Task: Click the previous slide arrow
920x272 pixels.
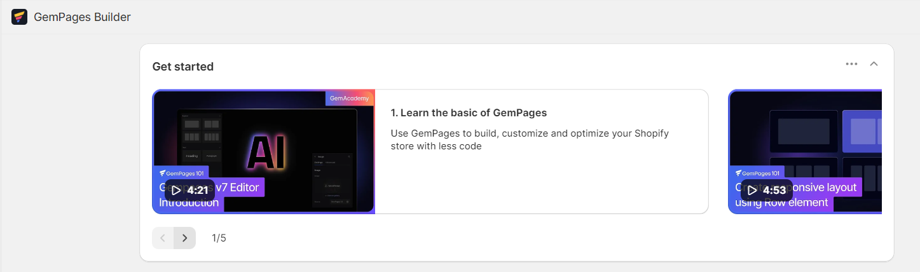Action: [163, 238]
